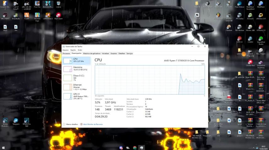Select the Riot Client desktop icon
The height and width of the screenshot is (150, 269).
tap(58, 16)
